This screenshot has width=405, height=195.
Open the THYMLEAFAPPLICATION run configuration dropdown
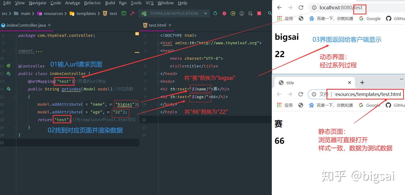206,13
